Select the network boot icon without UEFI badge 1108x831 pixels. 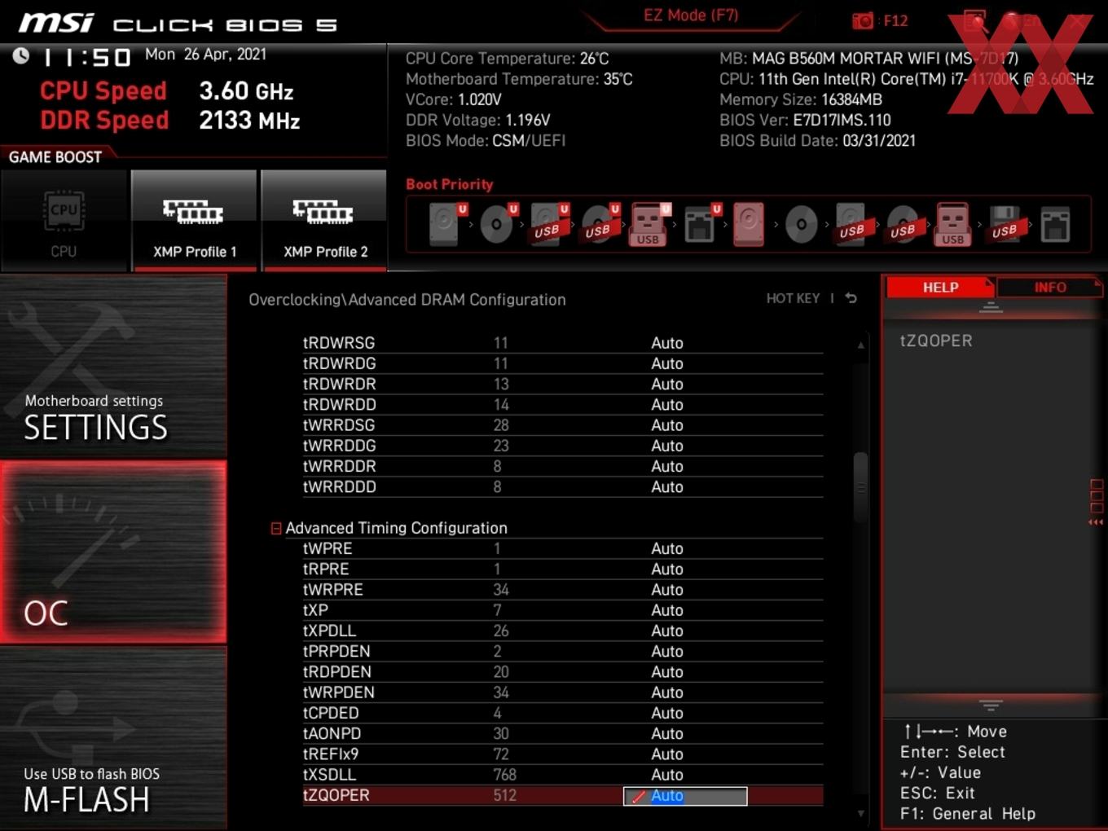pyautogui.click(x=1055, y=224)
